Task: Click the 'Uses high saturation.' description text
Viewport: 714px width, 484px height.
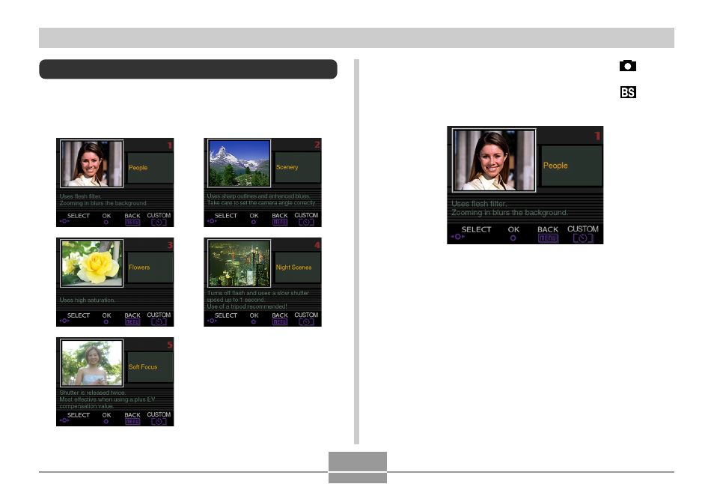Action: point(88,300)
